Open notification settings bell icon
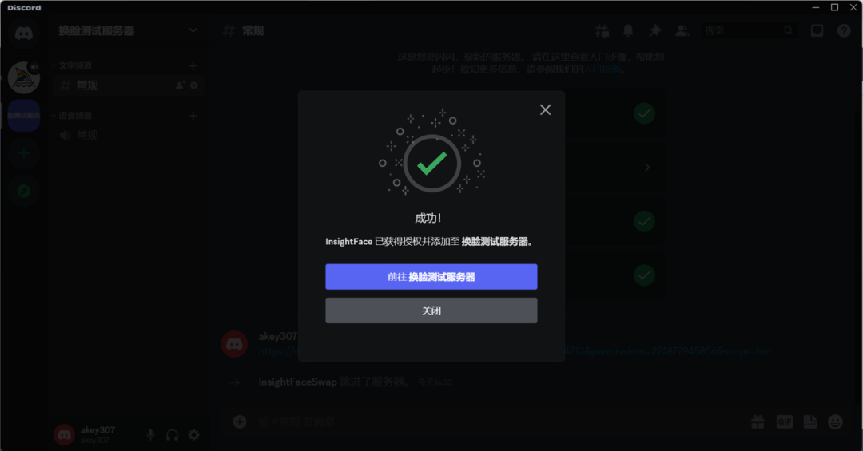Image resolution: width=863 pixels, height=451 pixels. pyautogui.click(x=628, y=31)
